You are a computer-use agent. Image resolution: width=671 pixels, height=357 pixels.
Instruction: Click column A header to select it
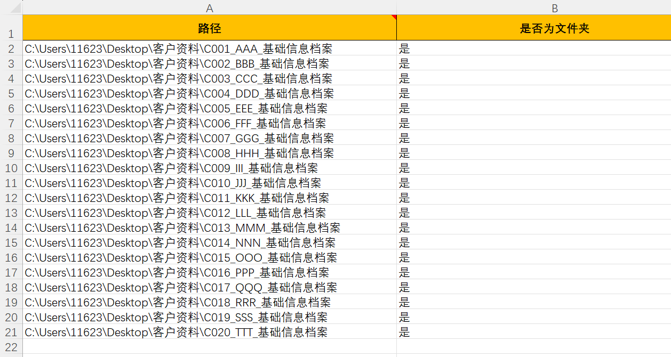coord(210,8)
